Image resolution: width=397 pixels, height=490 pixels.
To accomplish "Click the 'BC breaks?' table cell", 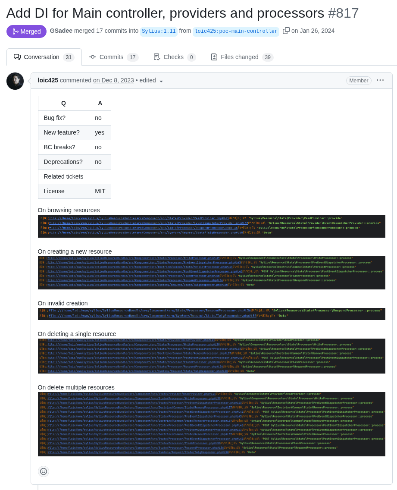I will (63, 147).
